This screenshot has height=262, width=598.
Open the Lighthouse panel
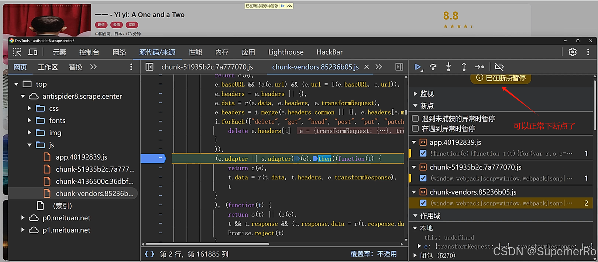coord(286,52)
